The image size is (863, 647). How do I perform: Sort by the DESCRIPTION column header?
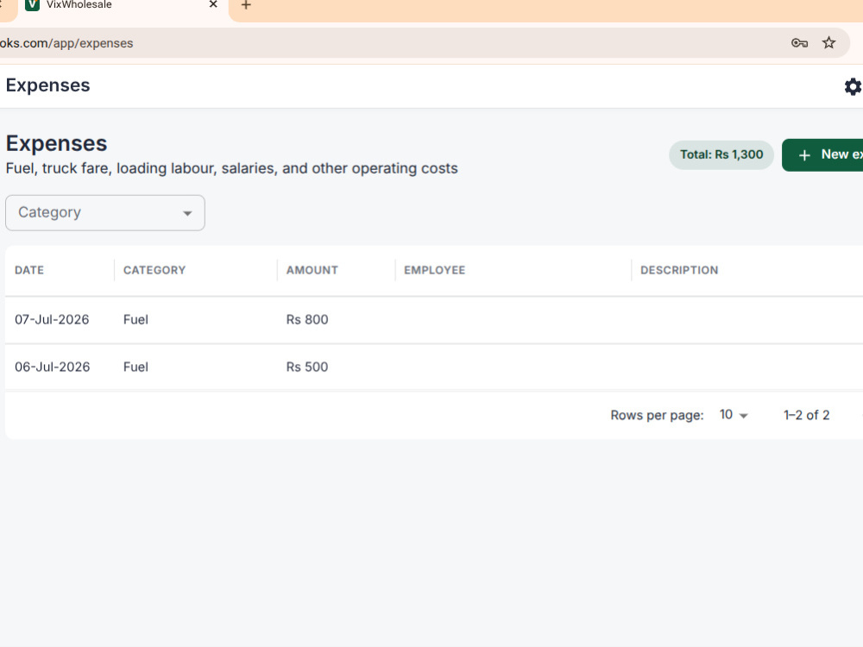coord(679,270)
